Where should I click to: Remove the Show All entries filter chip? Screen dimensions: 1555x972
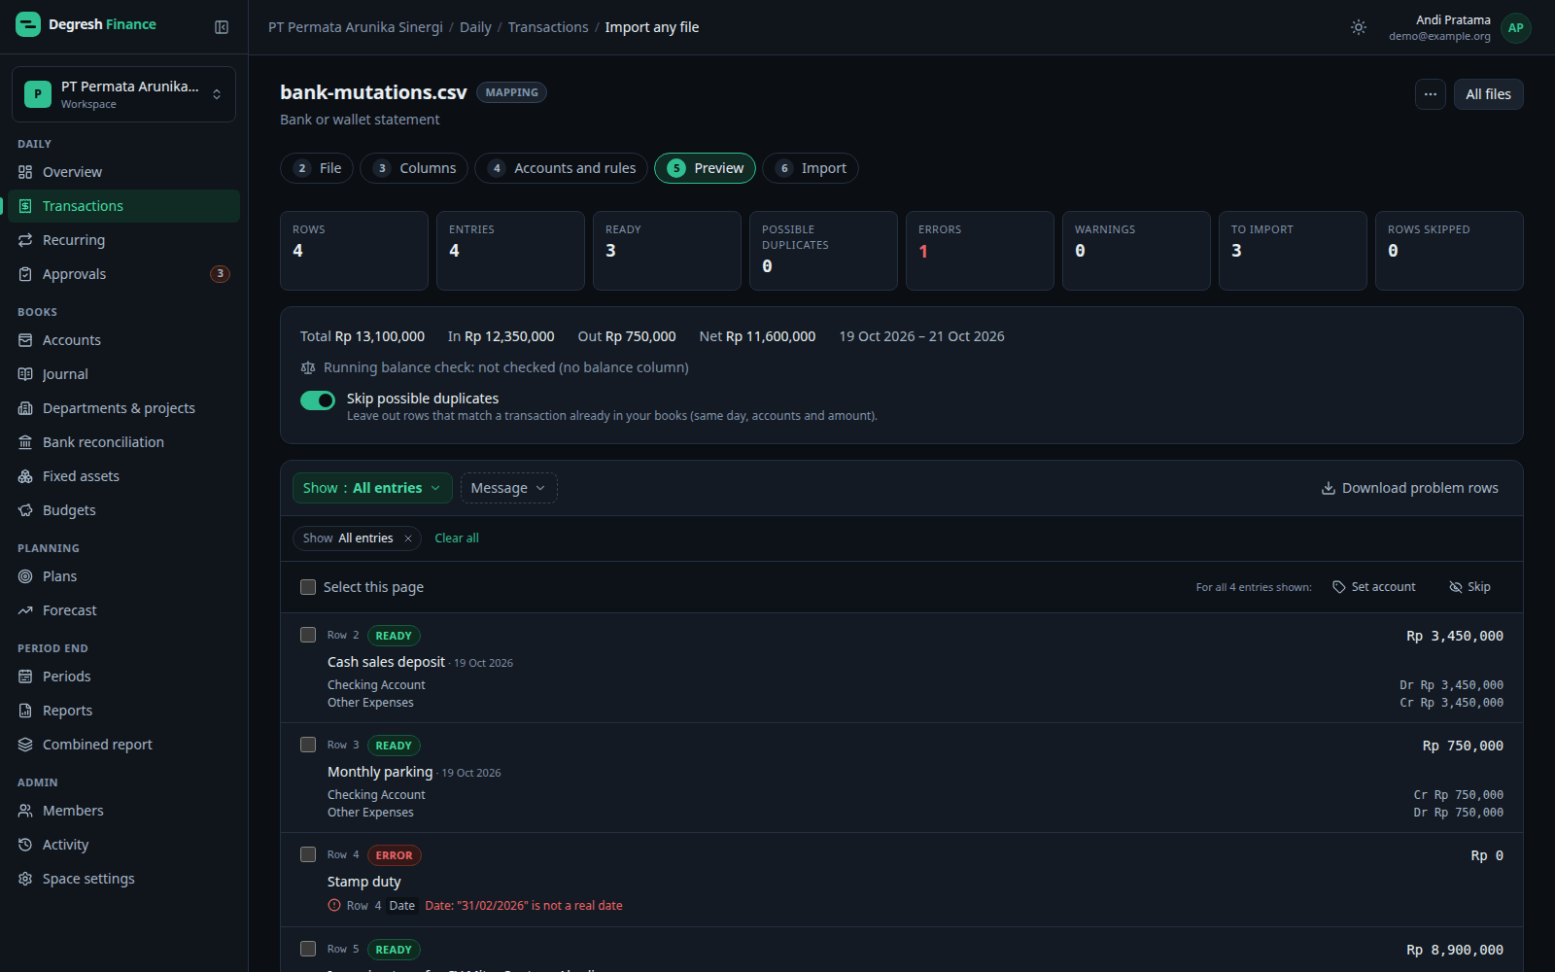tap(408, 538)
